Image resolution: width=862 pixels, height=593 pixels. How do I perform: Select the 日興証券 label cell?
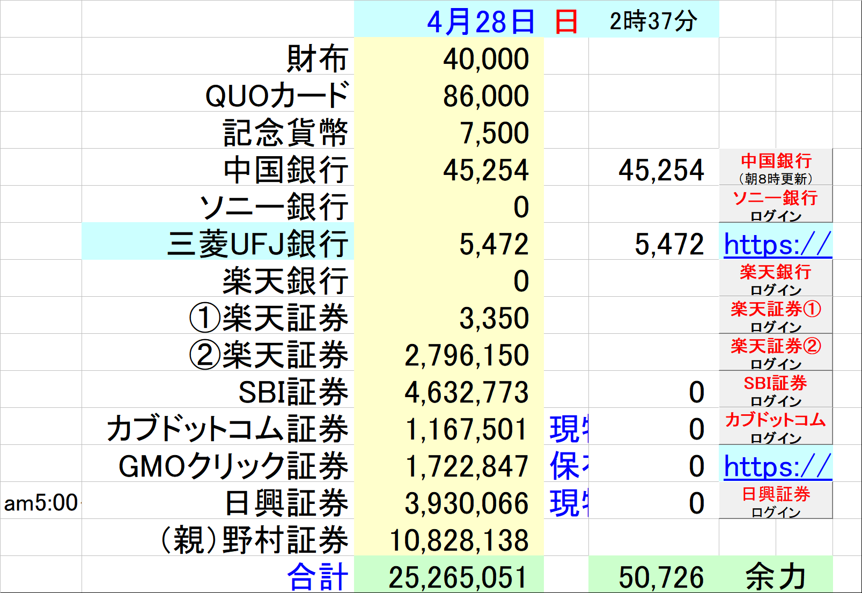click(218, 501)
